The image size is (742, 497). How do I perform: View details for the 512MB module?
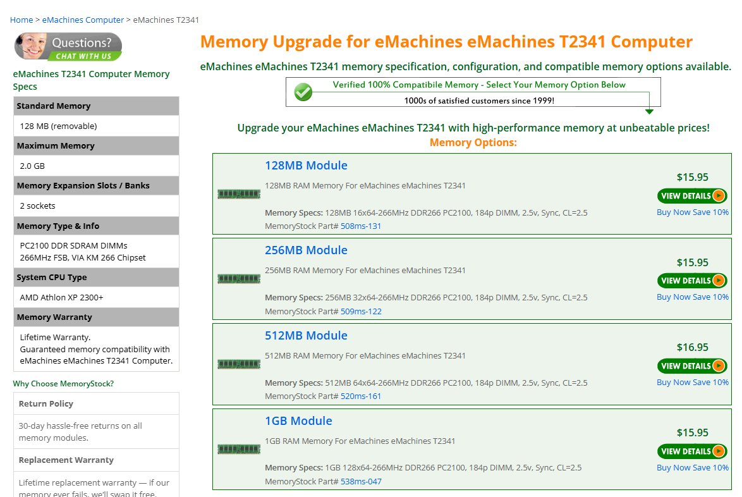click(x=692, y=366)
